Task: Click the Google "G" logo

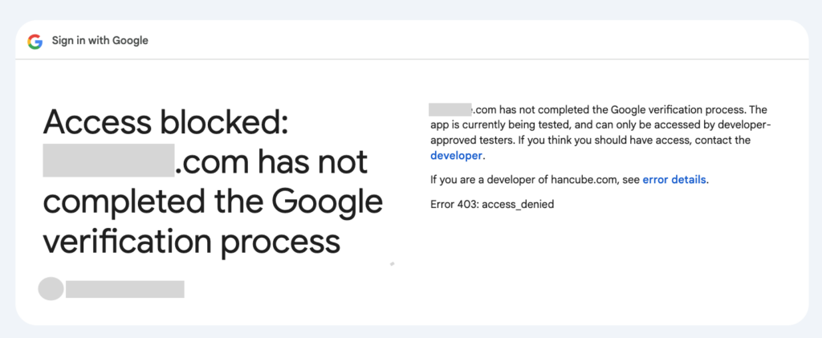Action: point(35,41)
